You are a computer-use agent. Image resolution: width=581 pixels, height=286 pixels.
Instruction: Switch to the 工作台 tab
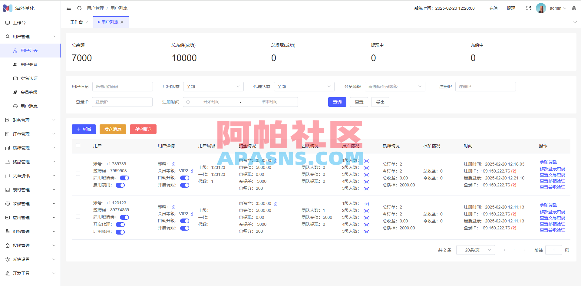[77, 22]
